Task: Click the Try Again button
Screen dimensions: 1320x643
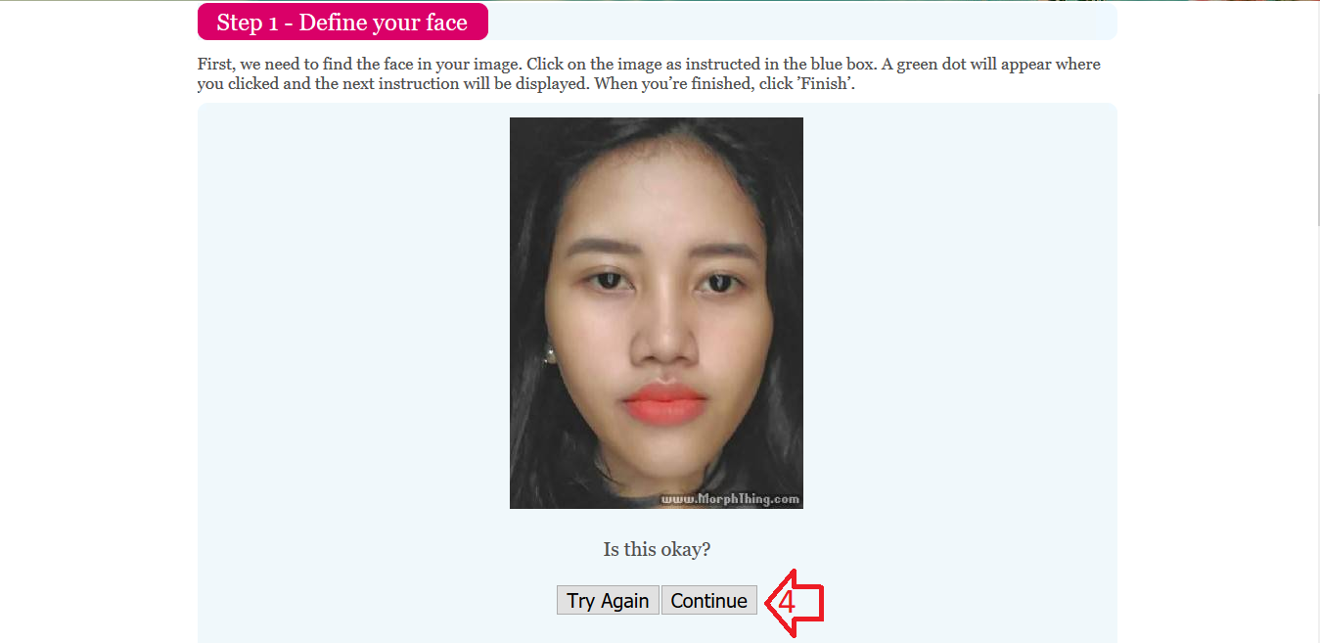Action: tap(608, 601)
